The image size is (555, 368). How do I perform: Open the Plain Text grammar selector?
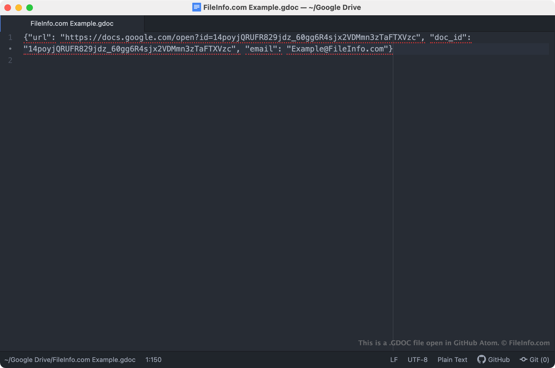(452, 360)
